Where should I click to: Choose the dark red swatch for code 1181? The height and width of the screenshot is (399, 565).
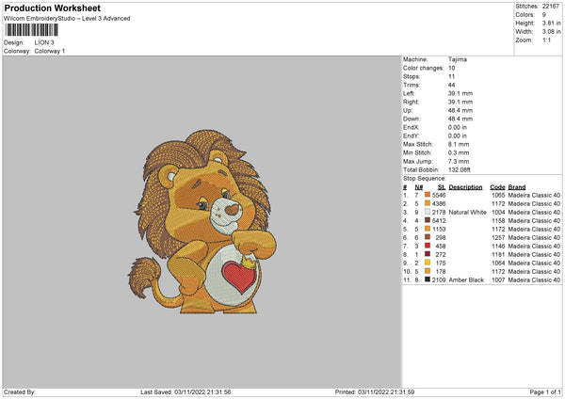coord(428,254)
